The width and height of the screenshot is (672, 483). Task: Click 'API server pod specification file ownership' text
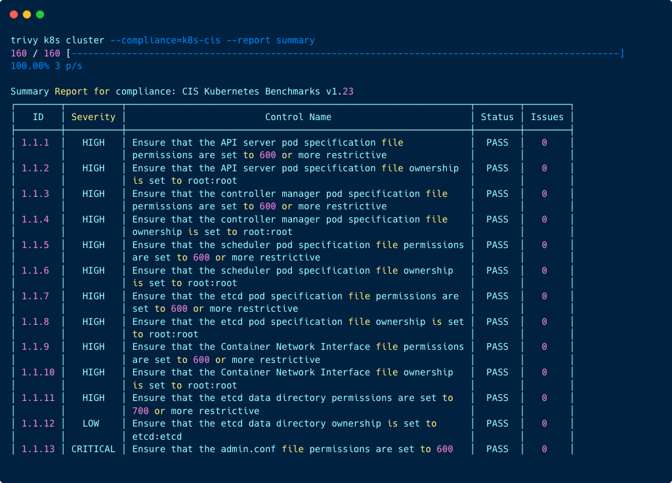tap(339, 168)
